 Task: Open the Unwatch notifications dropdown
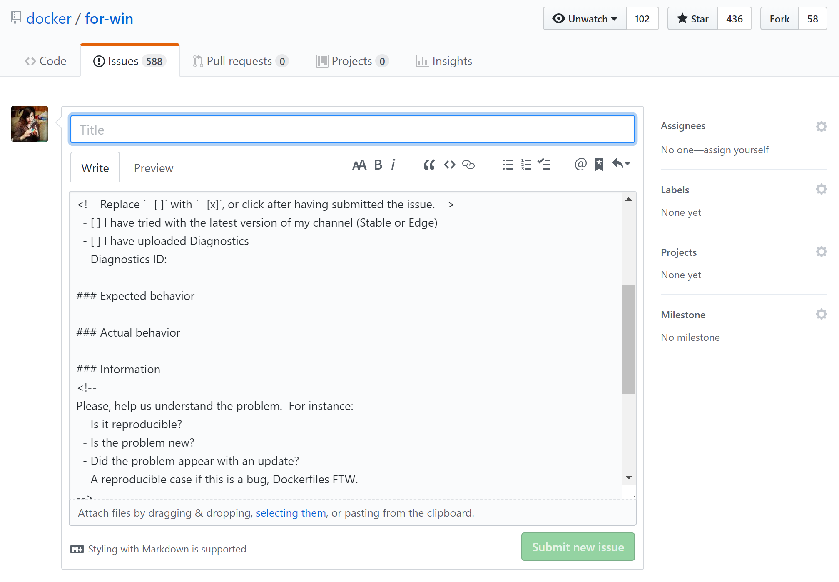(x=585, y=19)
